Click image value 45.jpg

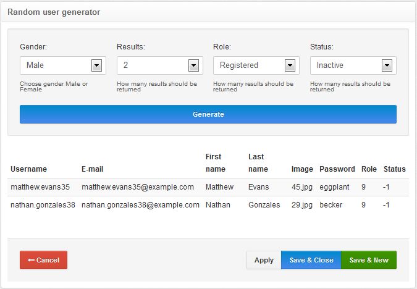(x=302, y=187)
